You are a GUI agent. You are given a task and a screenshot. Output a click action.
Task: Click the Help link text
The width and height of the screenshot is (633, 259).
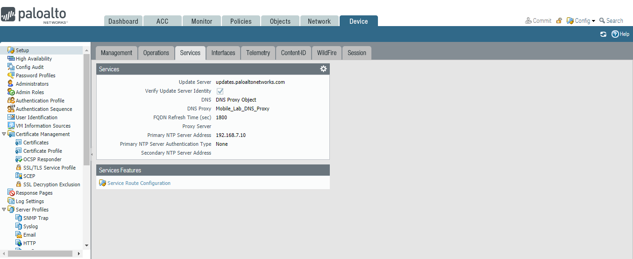(x=625, y=34)
